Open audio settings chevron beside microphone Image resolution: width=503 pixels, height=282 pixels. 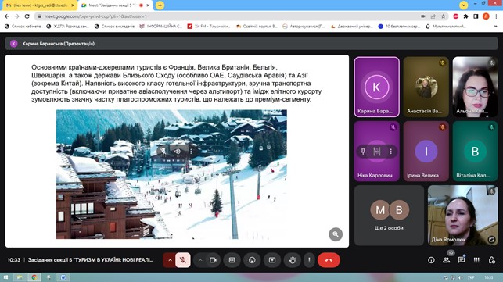click(x=170, y=260)
